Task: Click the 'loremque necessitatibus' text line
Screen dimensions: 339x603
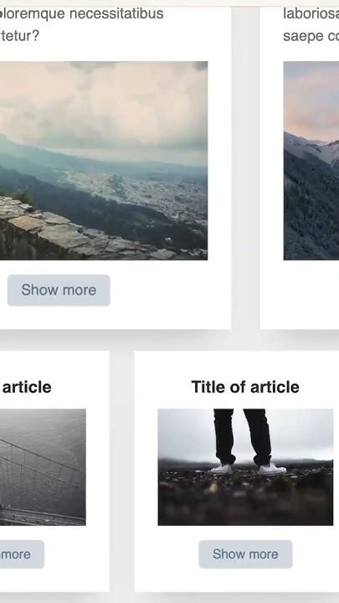Action: coord(81,14)
